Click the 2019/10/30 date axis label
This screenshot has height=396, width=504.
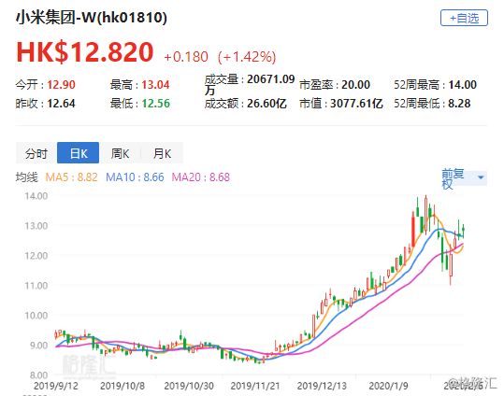189,386
